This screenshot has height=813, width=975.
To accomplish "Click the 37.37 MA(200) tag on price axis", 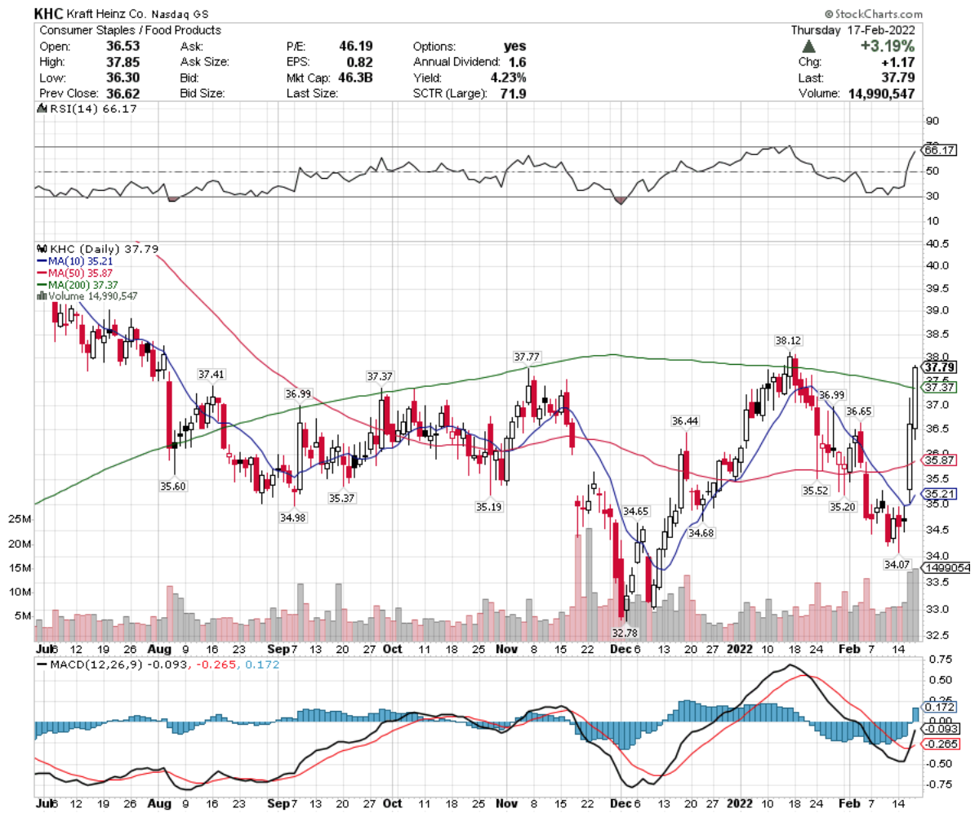I will point(939,387).
